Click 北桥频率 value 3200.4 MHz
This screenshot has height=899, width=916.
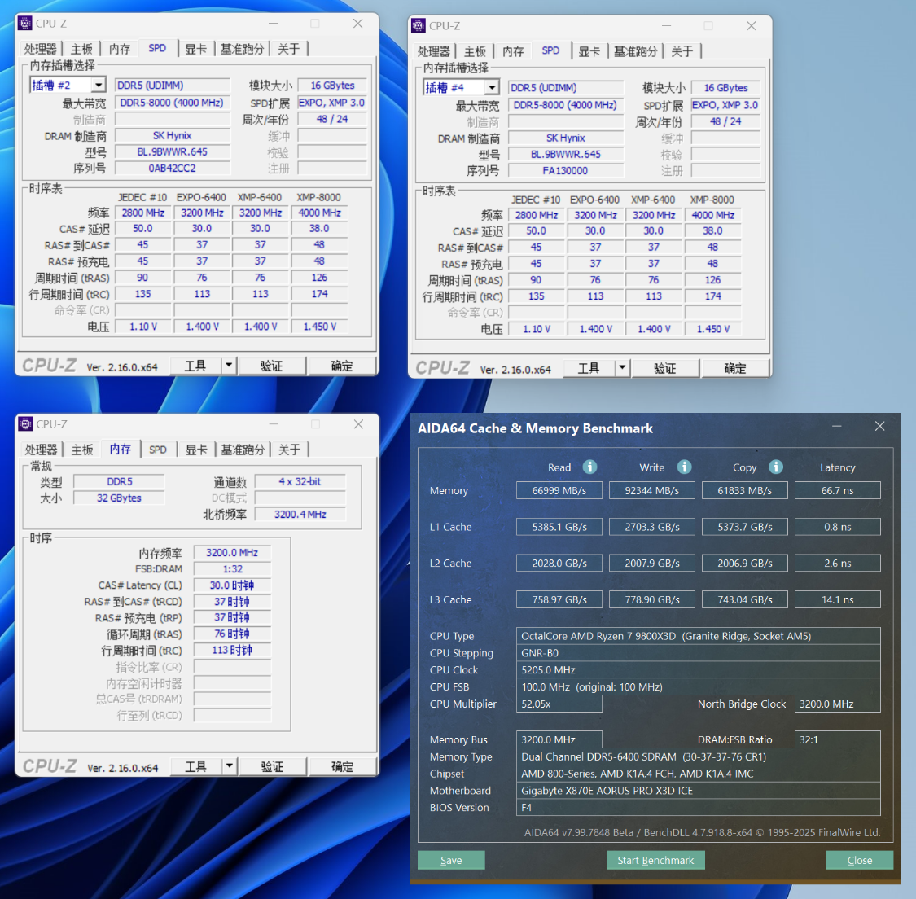(x=300, y=514)
